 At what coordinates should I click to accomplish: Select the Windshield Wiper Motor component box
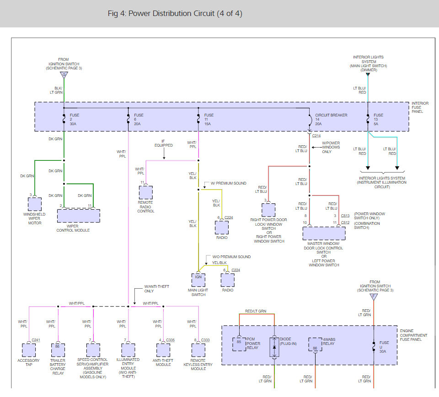click(x=35, y=204)
